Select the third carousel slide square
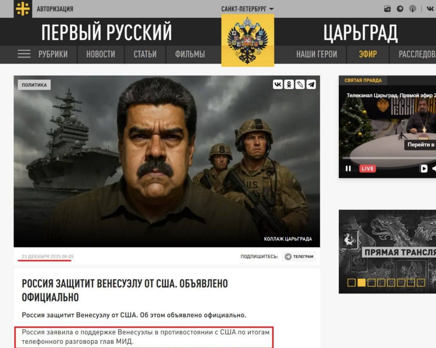436x348 pixels. (371, 283)
